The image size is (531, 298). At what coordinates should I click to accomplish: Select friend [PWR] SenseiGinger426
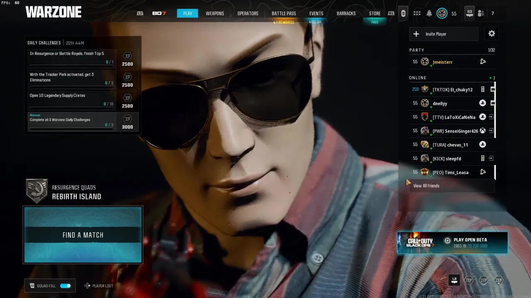click(x=452, y=131)
